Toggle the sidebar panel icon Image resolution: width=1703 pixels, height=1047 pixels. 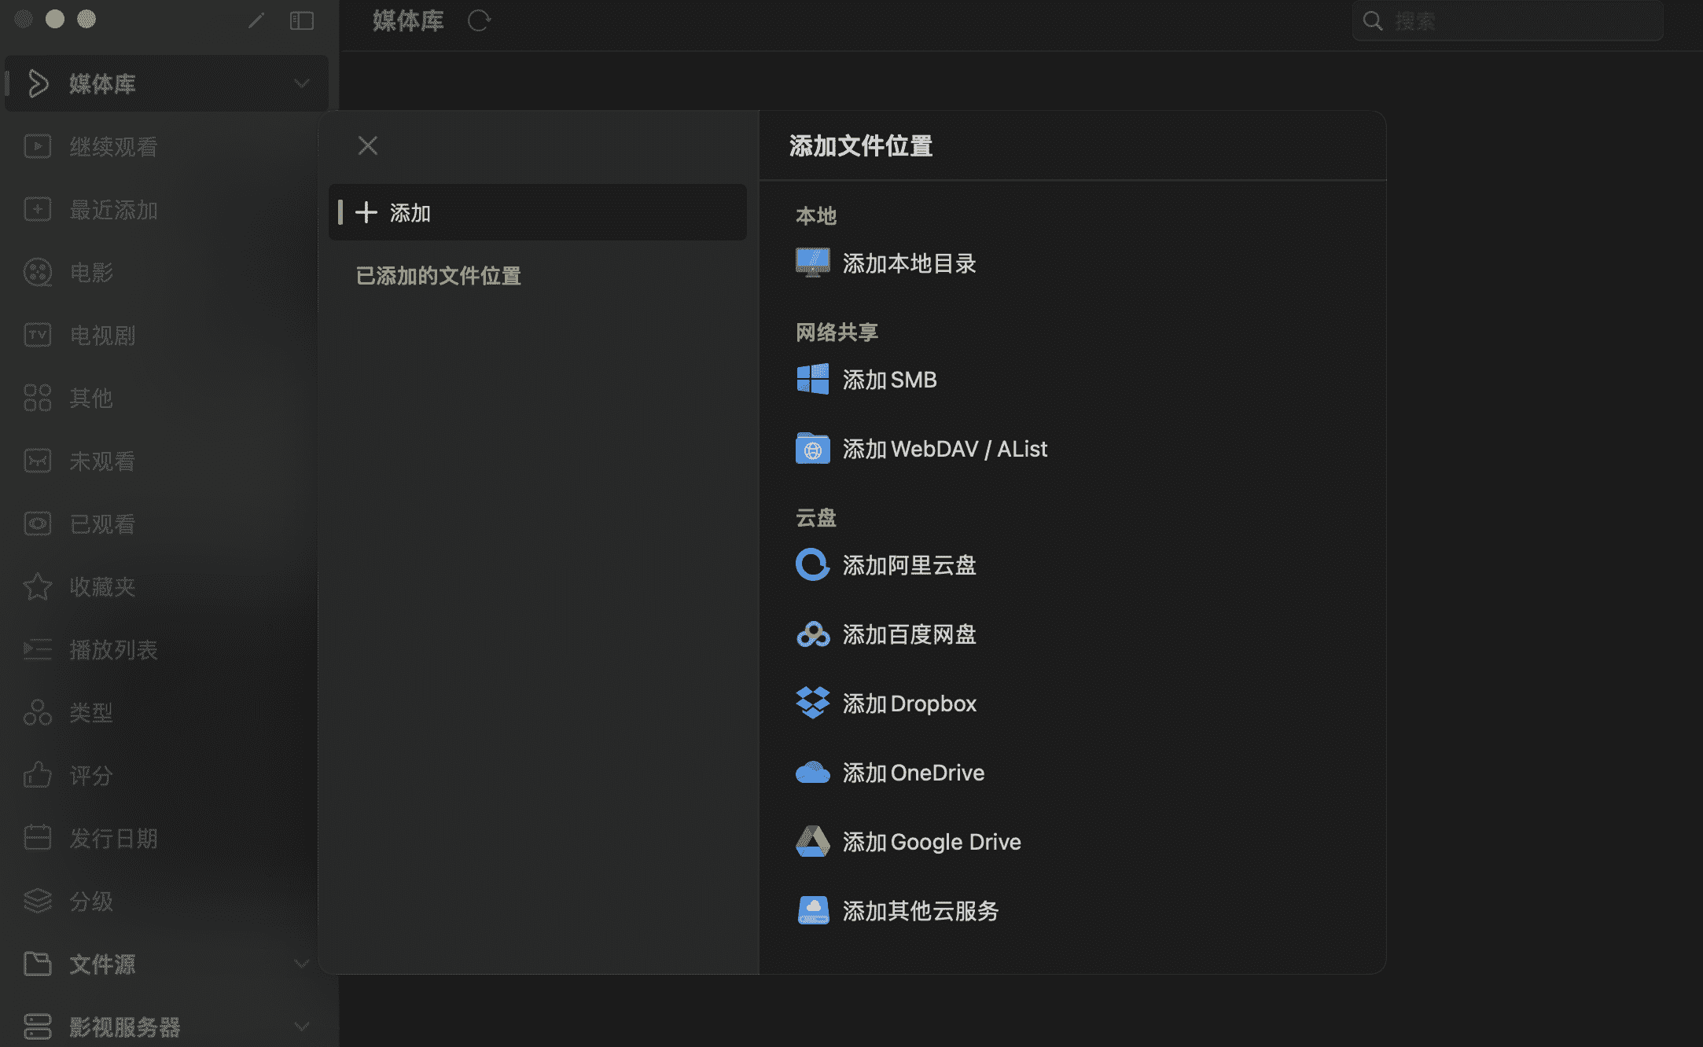[302, 20]
